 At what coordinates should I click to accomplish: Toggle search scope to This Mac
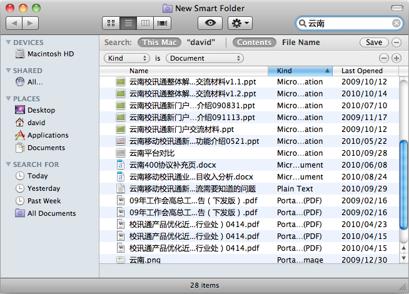pyautogui.click(x=159, y=43)
